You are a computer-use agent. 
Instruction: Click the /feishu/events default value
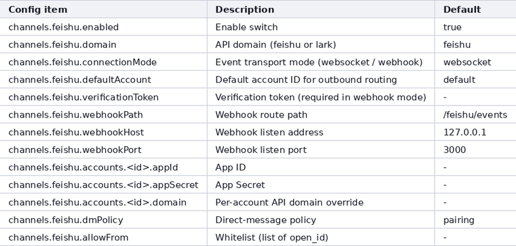[475, 115]
